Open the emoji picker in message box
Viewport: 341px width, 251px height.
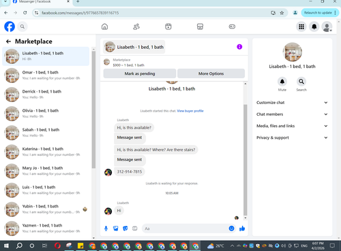click(x=231, y=229)
